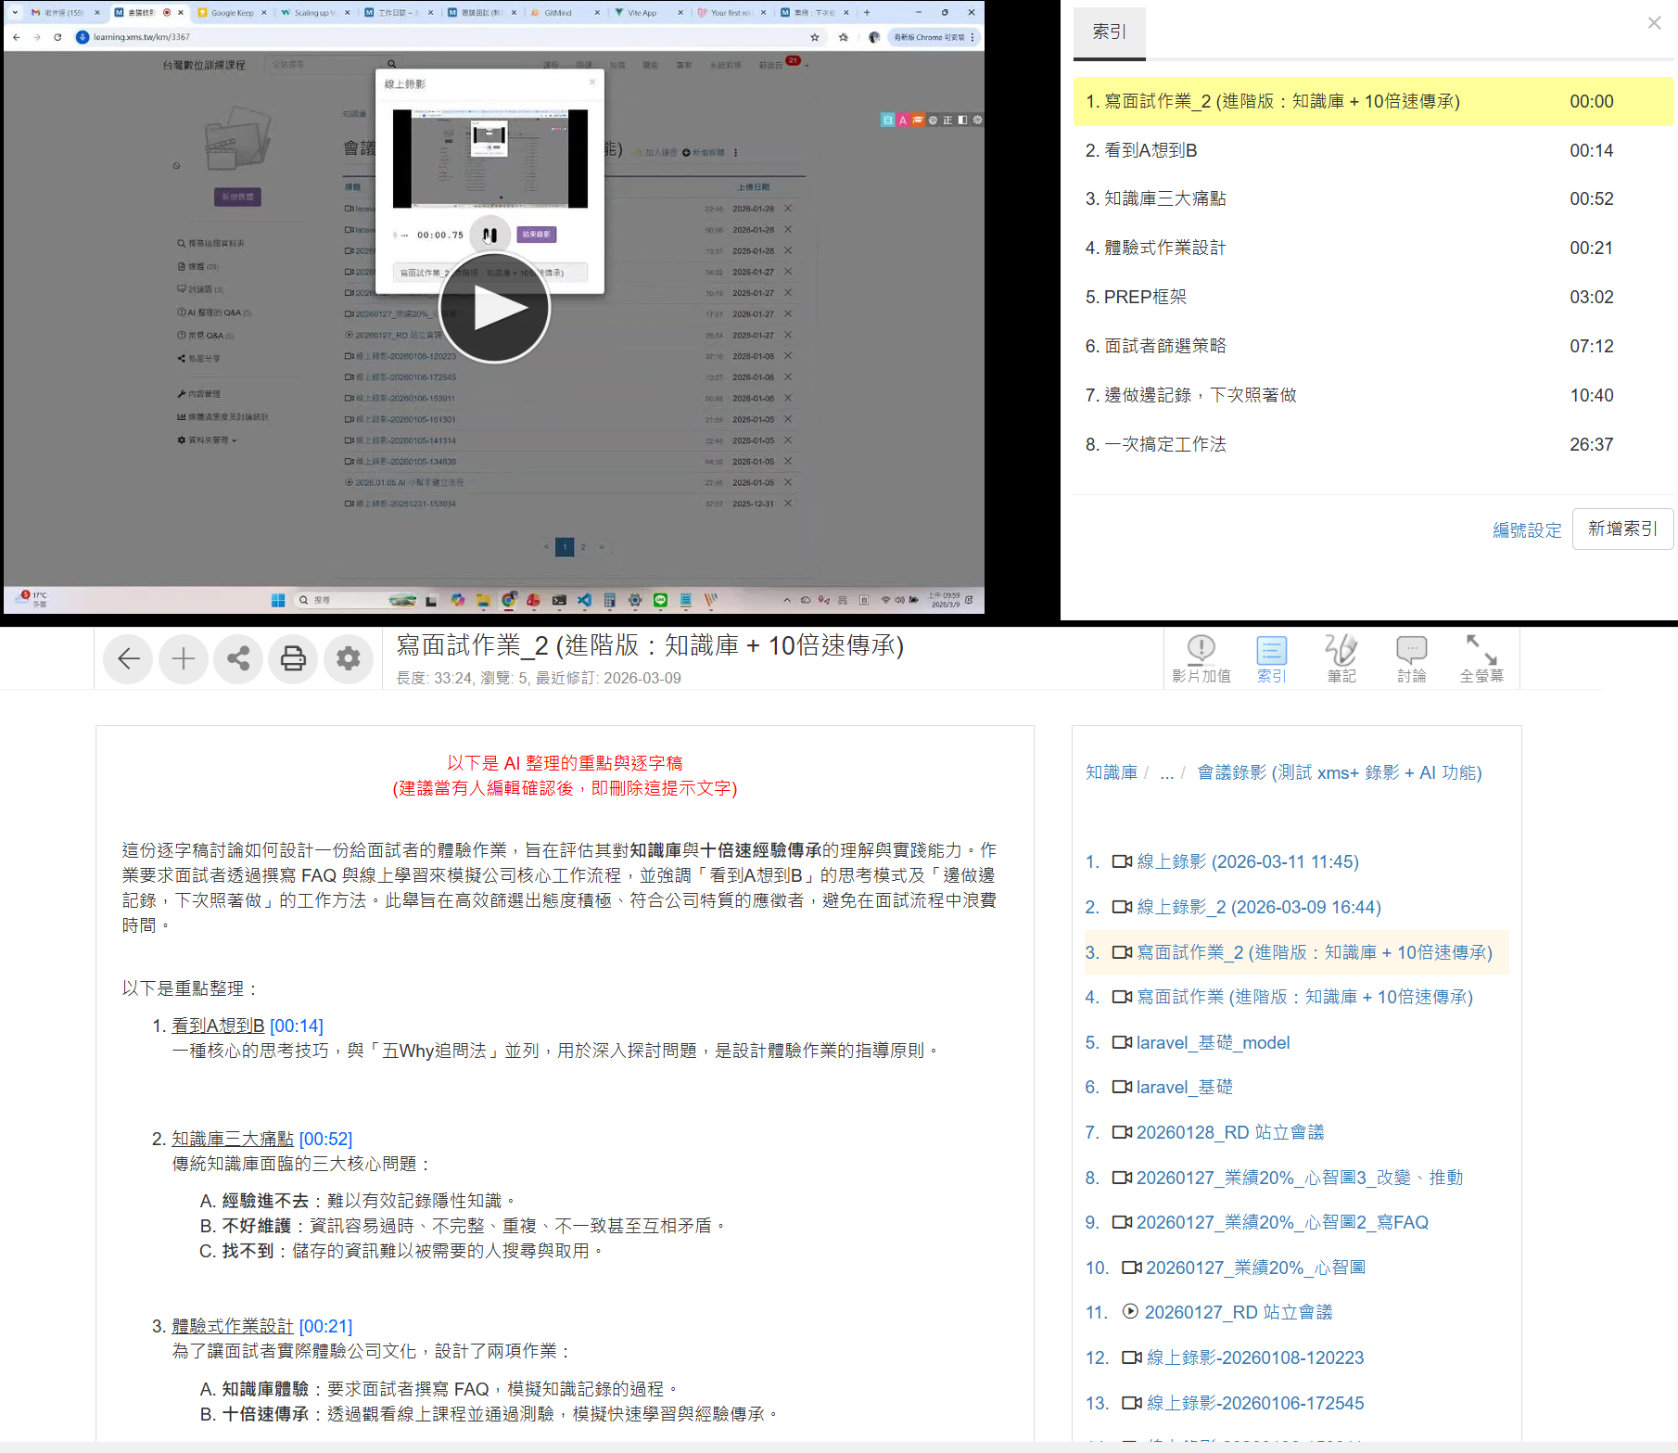Jump to index item 8 一次搞定工作法
The height and width of the screenshot is (1453, 1678).
[1164, 445]
